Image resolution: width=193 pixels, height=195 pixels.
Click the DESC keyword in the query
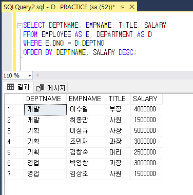click(x=126, y=52)
